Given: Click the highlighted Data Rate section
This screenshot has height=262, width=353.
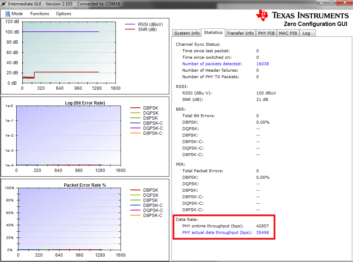Looking at the screenshot, I should [x=224, y=226].
